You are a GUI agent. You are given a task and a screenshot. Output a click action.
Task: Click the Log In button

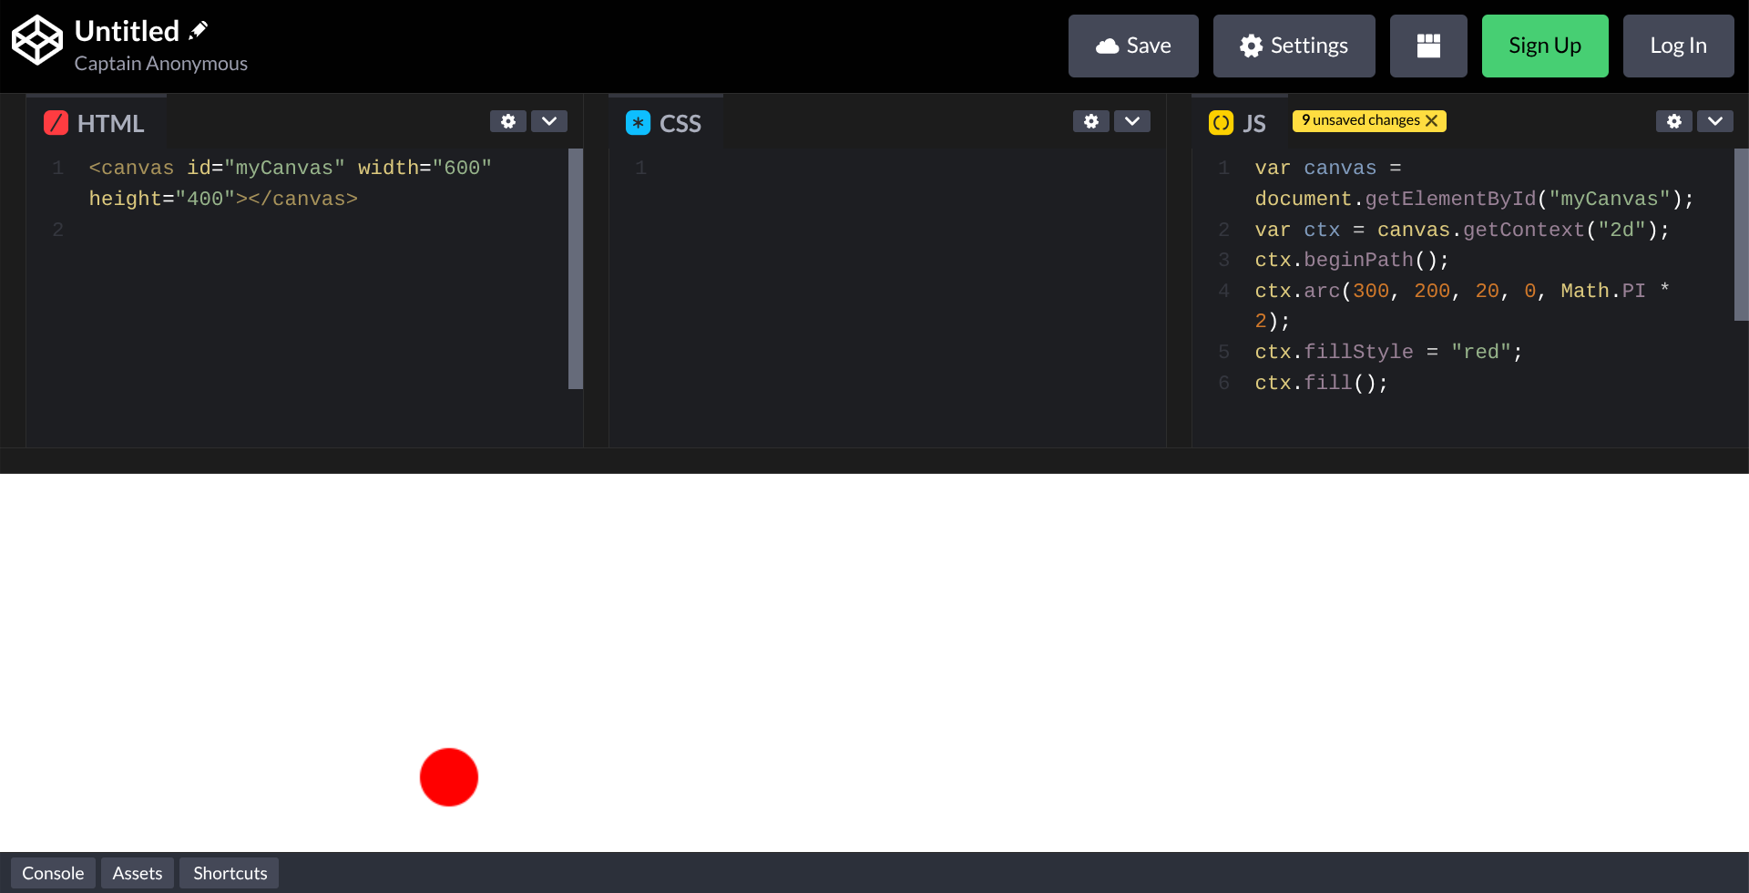tap(1678, 46)
